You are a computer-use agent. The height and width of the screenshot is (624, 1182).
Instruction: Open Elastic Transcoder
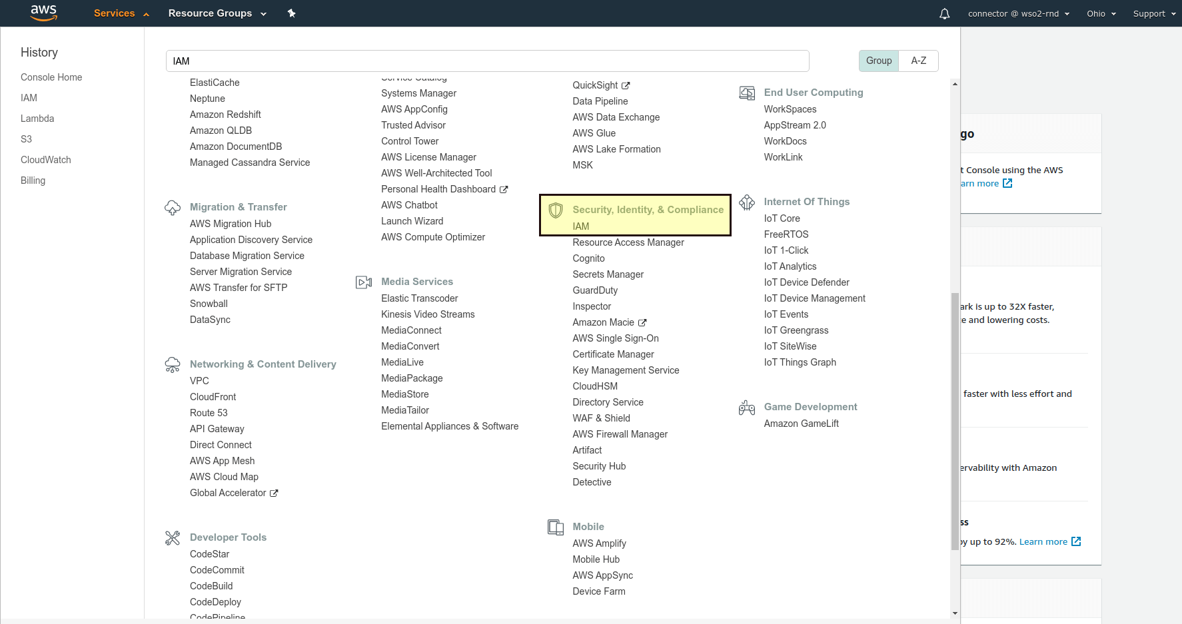click(x=420, y=298)
